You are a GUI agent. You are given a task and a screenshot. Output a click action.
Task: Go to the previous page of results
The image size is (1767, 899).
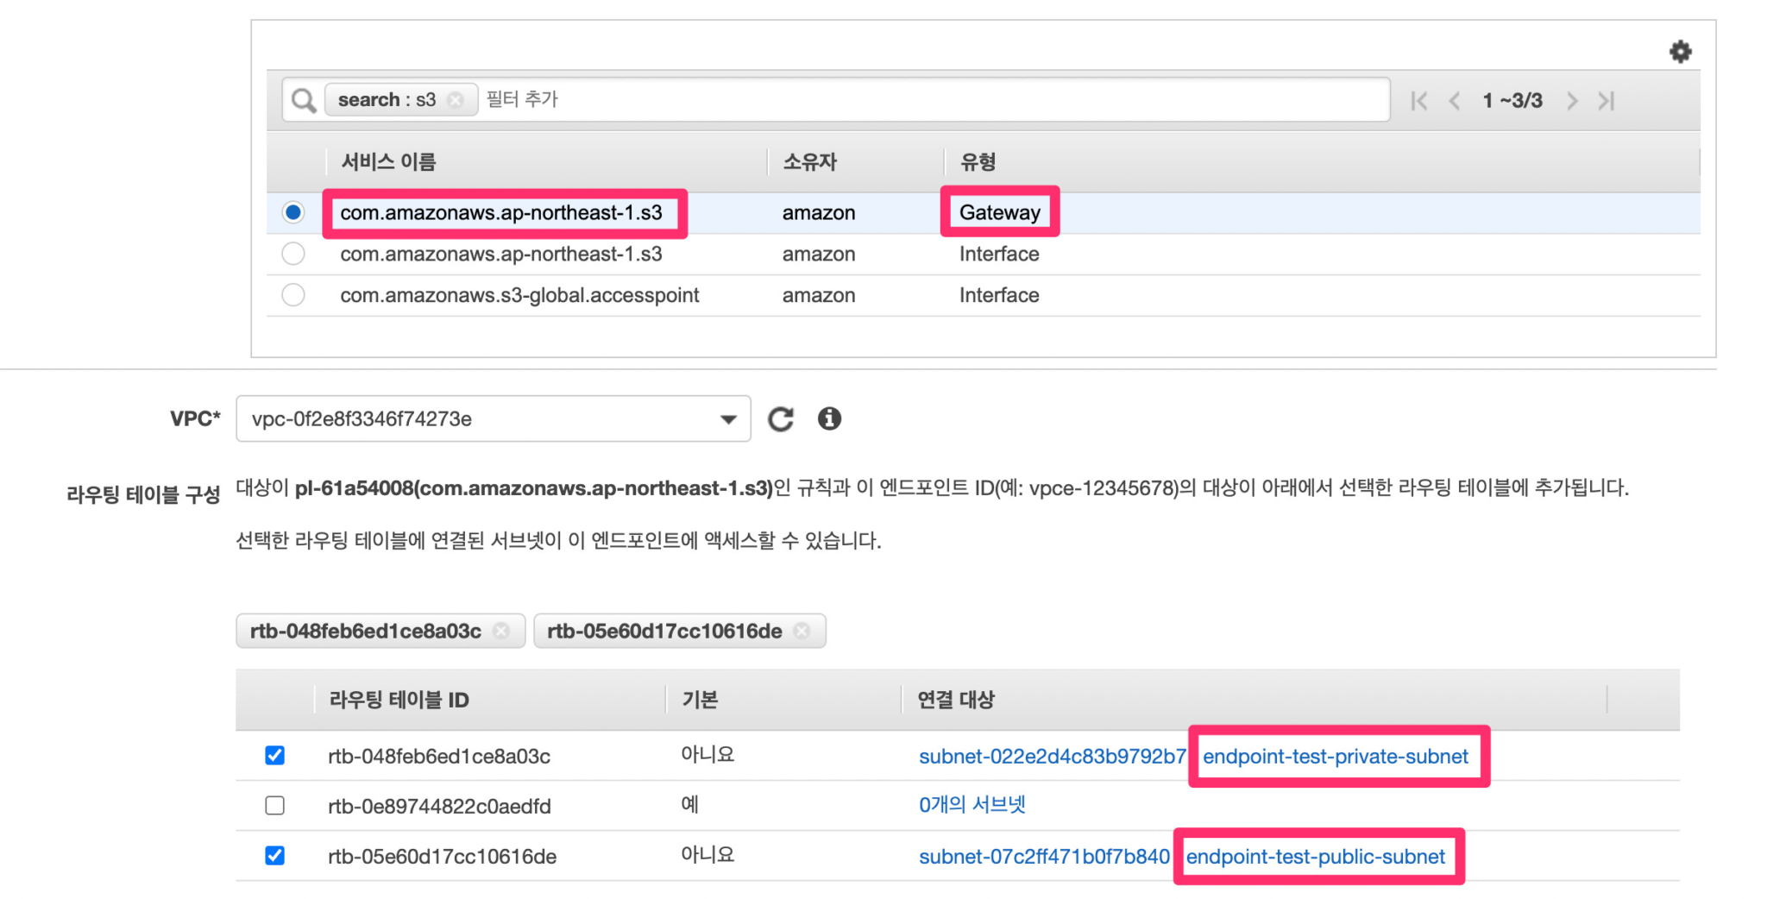tap(1455, 100)
